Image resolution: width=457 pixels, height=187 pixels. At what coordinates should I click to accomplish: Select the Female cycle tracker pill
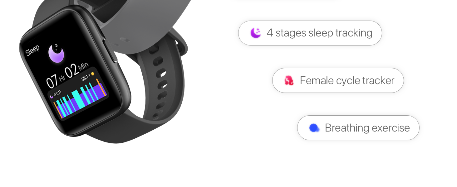[338, 80]
